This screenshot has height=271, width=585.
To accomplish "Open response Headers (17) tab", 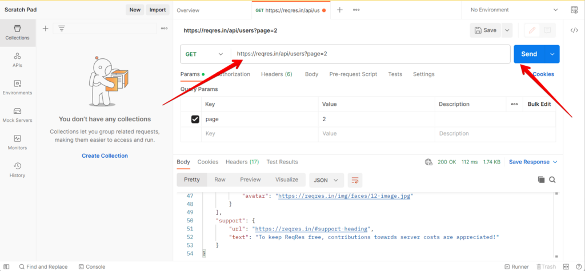I will [x=242, y=162].
